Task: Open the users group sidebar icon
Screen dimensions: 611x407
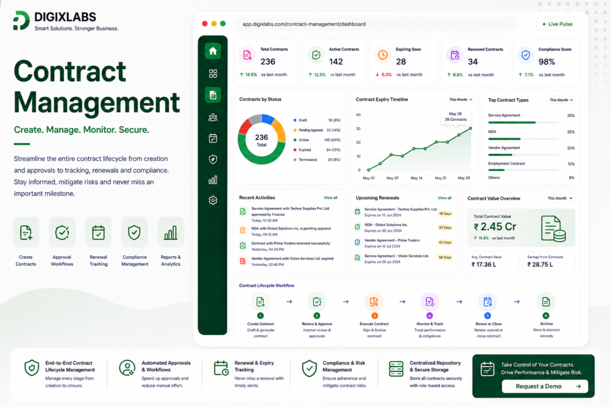Action: (213, 117)
